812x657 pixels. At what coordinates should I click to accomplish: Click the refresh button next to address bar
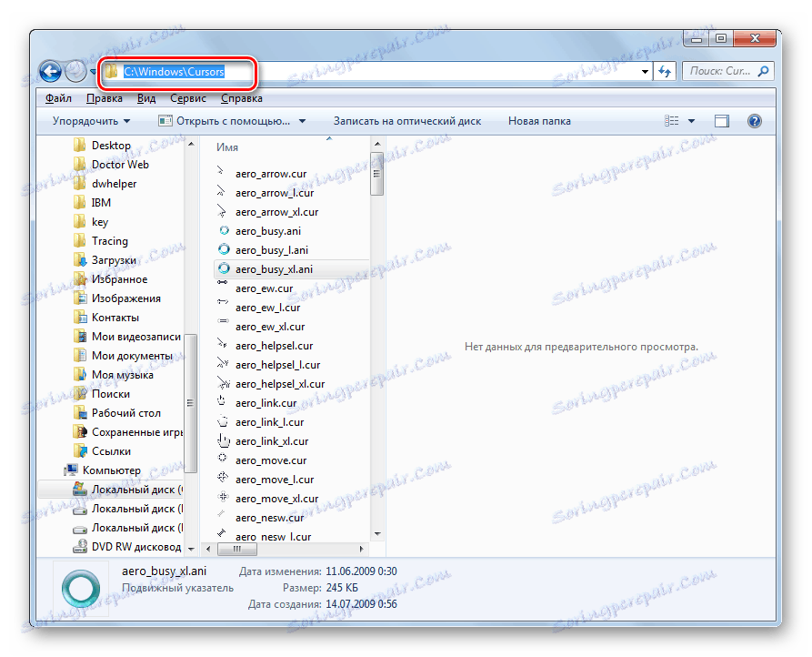click(665, 72)
